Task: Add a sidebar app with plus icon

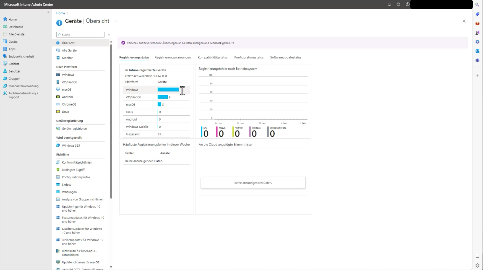Action: coord(477,75)
